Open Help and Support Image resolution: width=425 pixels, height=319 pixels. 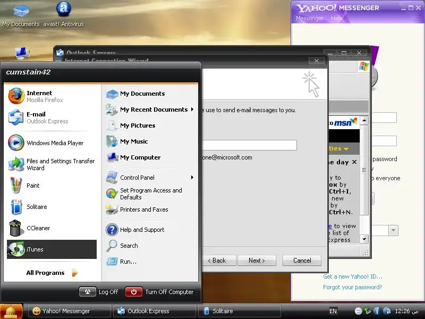point(150,230)
